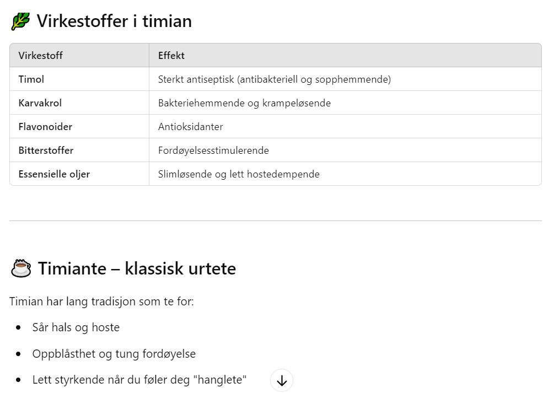554x393 pixels.
Task: Click the herb leaf emoji icon
Action: 20,21
